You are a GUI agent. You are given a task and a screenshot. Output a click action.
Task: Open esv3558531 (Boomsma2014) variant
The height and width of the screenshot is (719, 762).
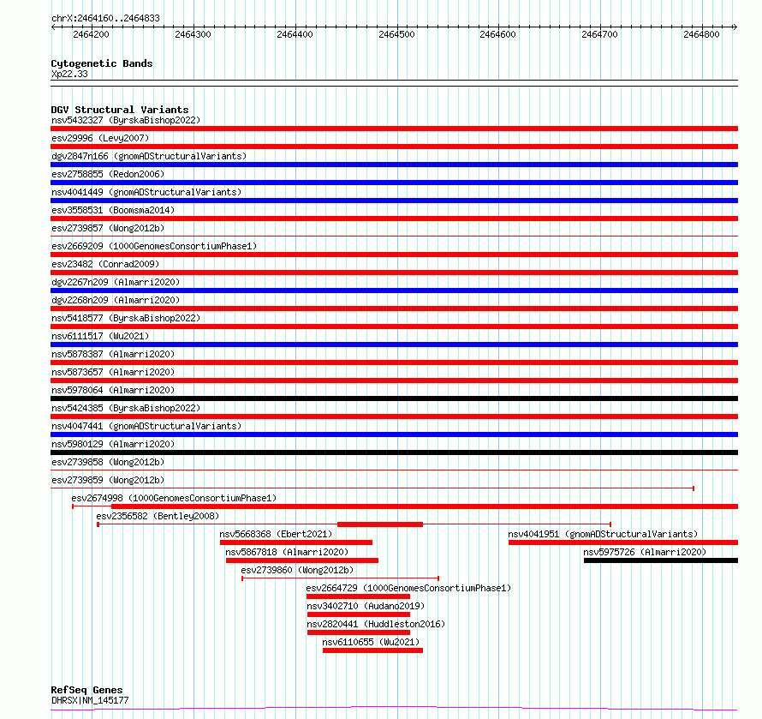pos(113,210)
